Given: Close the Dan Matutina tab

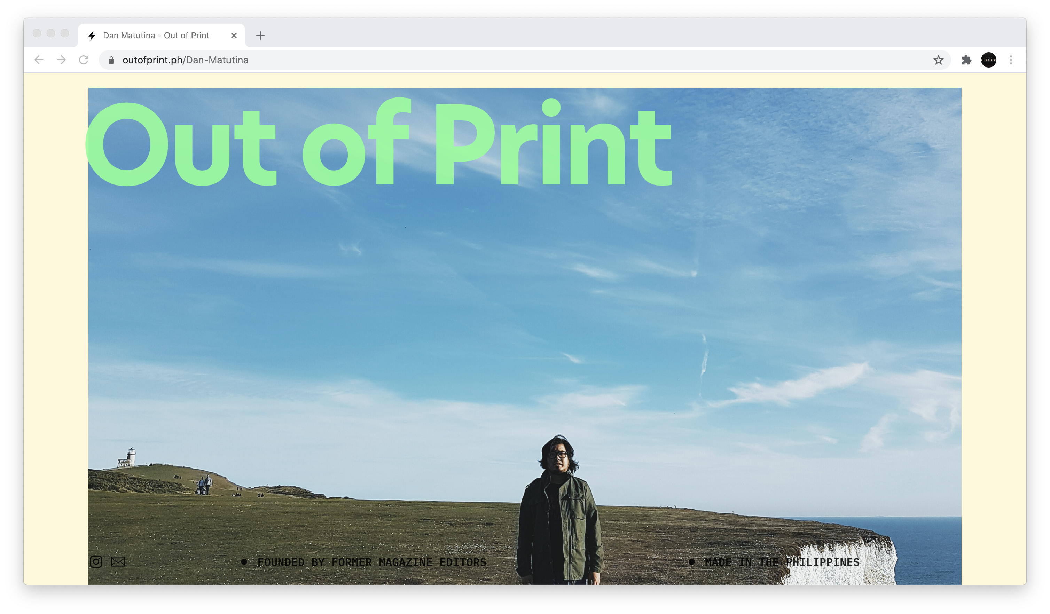Looking at the screenshot, I should click(234, 36).
